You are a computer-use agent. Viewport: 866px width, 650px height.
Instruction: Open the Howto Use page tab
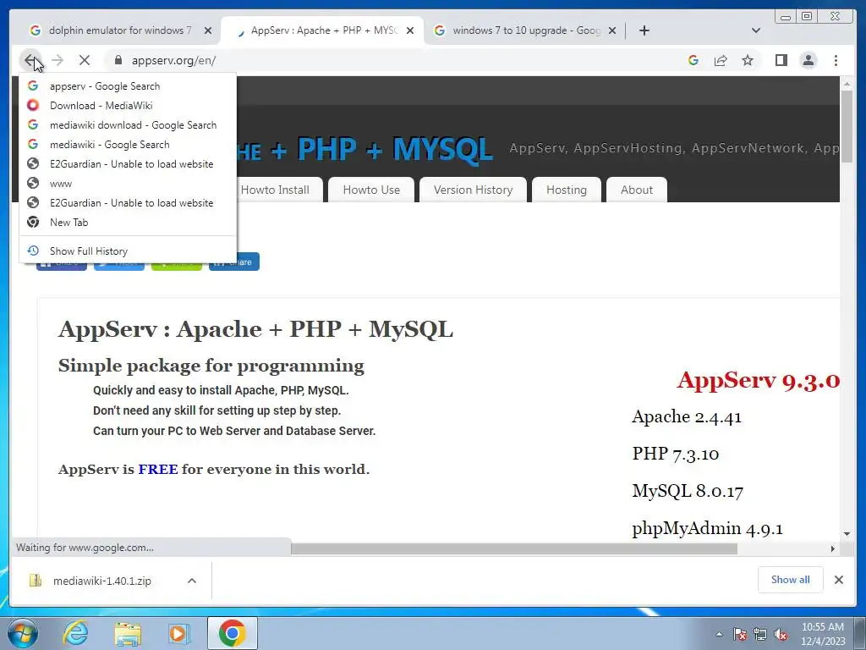(371, 190)
